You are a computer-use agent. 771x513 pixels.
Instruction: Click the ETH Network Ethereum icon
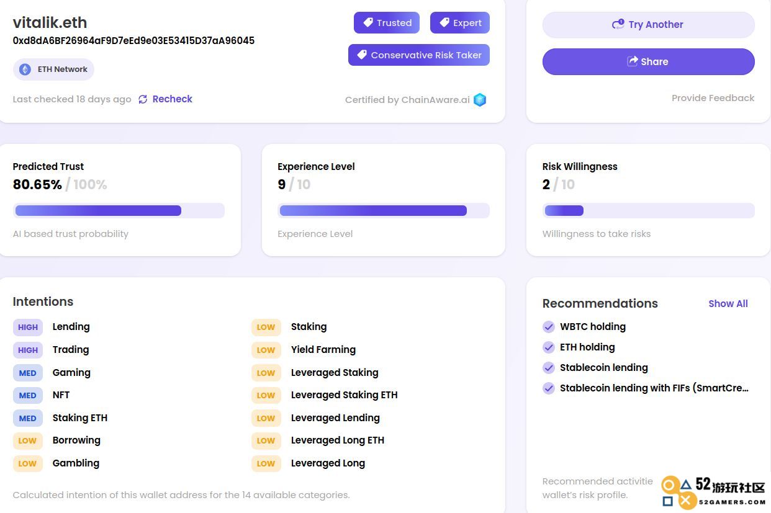pos(25,69)
